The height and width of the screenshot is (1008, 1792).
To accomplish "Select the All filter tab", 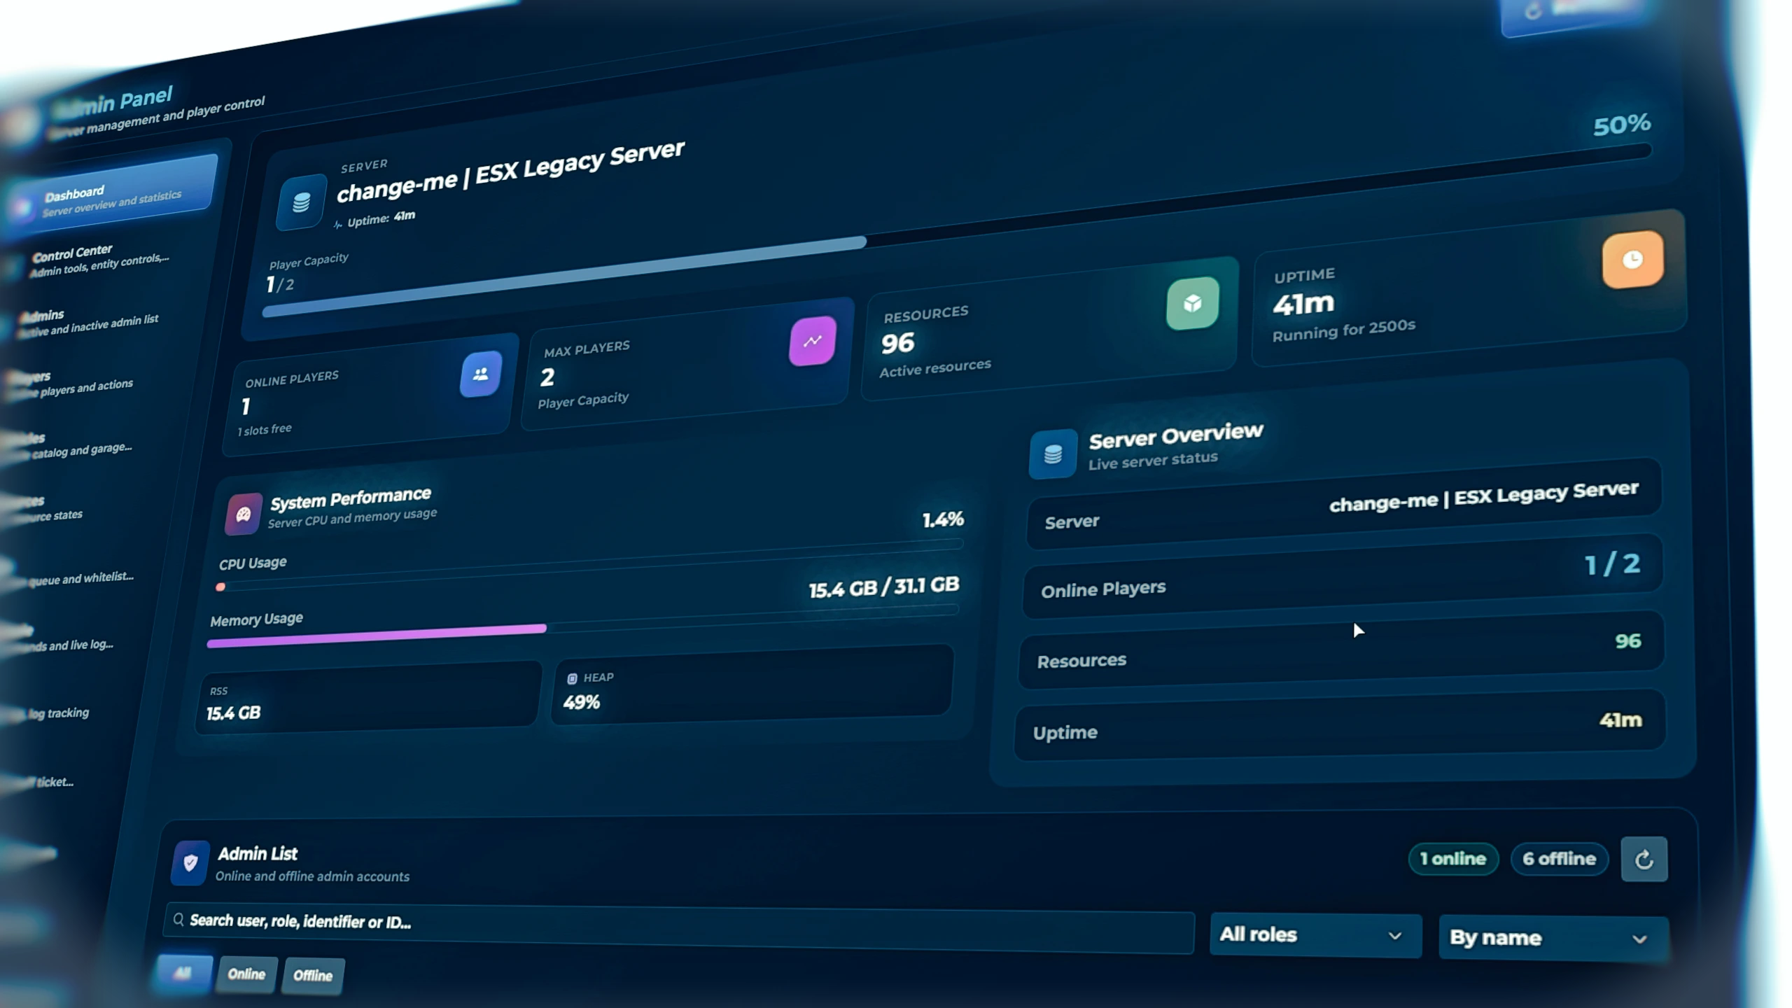I will [x=183, y=973].
